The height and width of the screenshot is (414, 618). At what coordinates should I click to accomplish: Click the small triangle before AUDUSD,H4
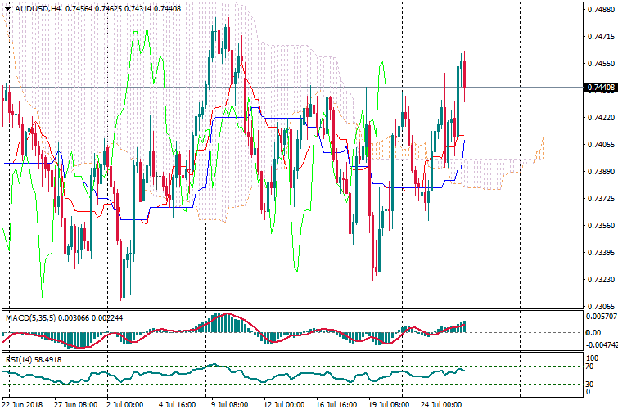pyautogui.click(x=8, y=8)
